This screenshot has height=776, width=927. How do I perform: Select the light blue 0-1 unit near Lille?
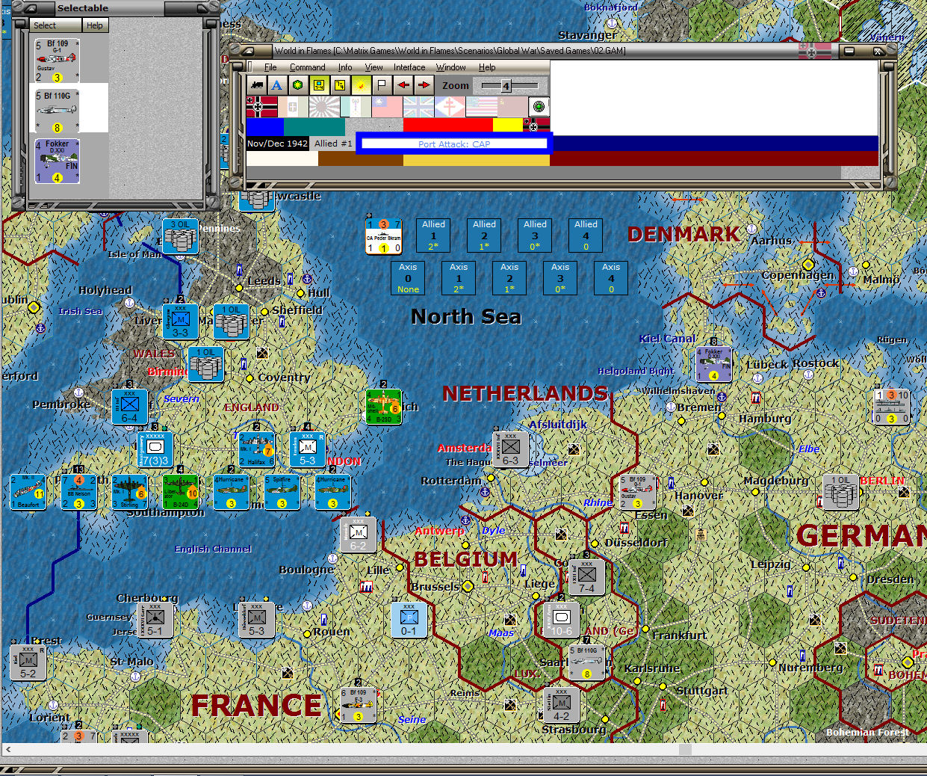click(409, 620)
